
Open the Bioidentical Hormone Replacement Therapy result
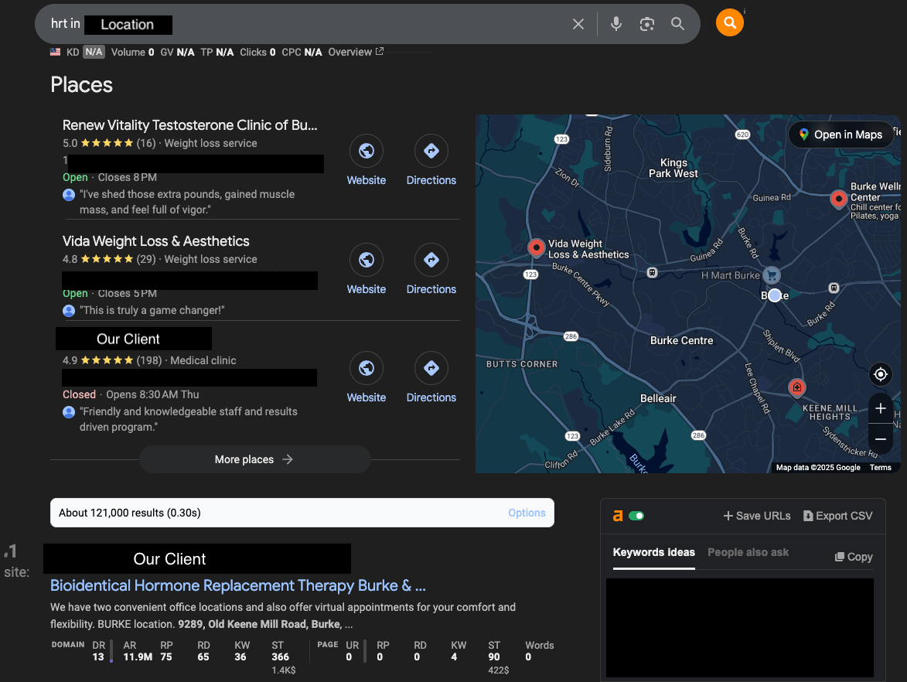[237, 585]
